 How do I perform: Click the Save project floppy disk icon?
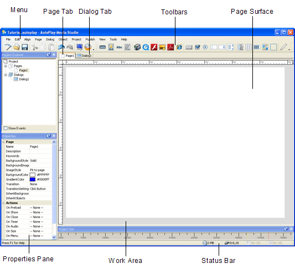(25, 47)
